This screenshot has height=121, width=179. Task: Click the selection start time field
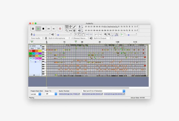click(93, 94)
